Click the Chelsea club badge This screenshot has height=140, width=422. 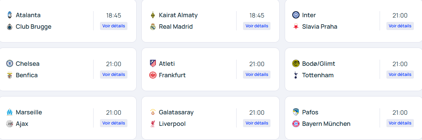9,64
